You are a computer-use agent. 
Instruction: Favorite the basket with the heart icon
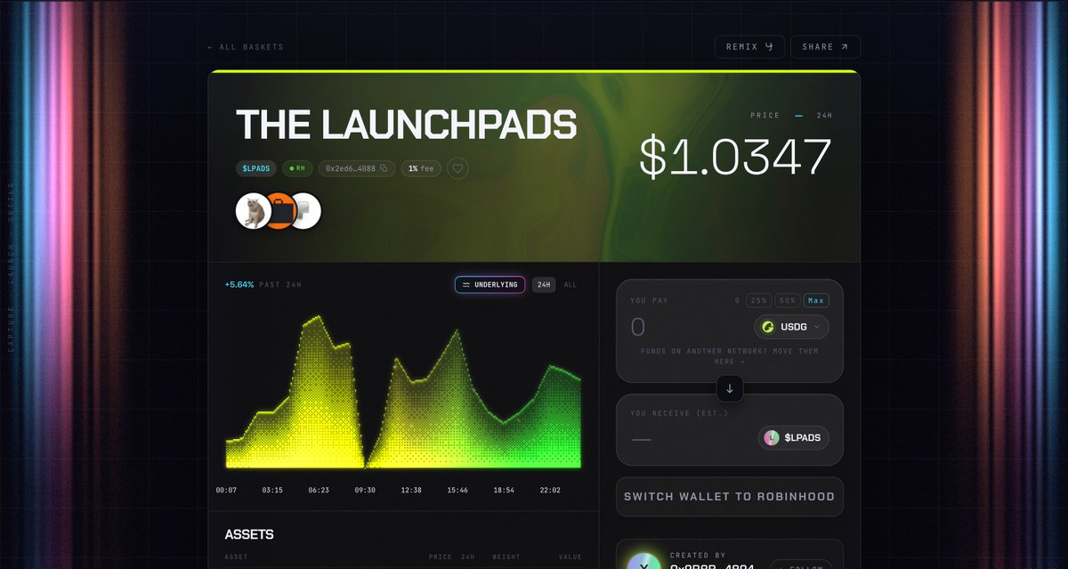[457, 168]
